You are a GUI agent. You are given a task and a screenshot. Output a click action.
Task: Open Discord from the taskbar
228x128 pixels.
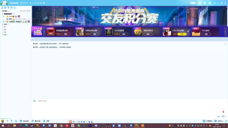[x=96, y=125]
